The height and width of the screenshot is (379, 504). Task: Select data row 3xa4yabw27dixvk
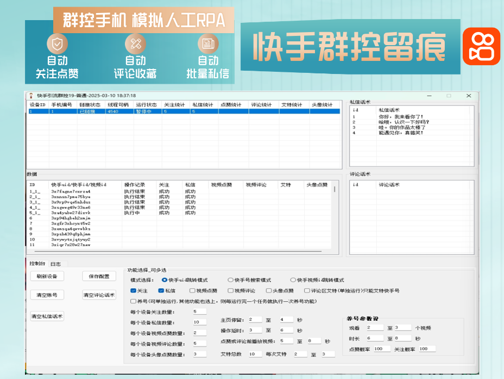coord(179,213)
